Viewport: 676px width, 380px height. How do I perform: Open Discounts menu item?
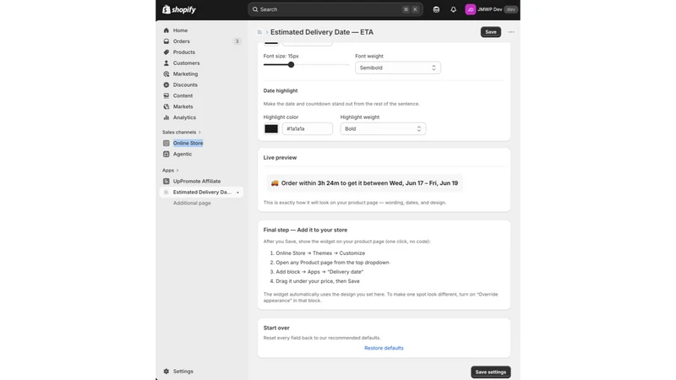(185, 85)
